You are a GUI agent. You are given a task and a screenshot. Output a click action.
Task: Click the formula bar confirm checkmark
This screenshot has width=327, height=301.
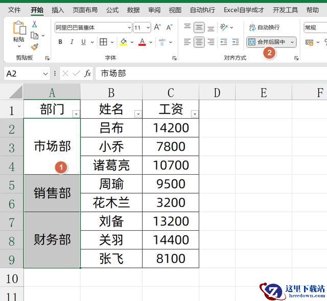(76, 73)
